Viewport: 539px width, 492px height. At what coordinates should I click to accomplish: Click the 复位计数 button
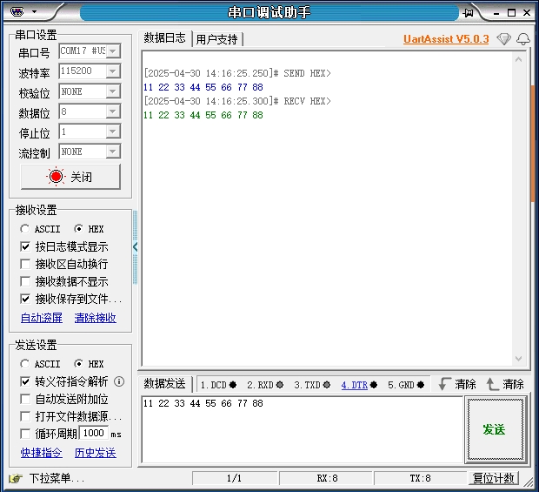pos(493,478)
